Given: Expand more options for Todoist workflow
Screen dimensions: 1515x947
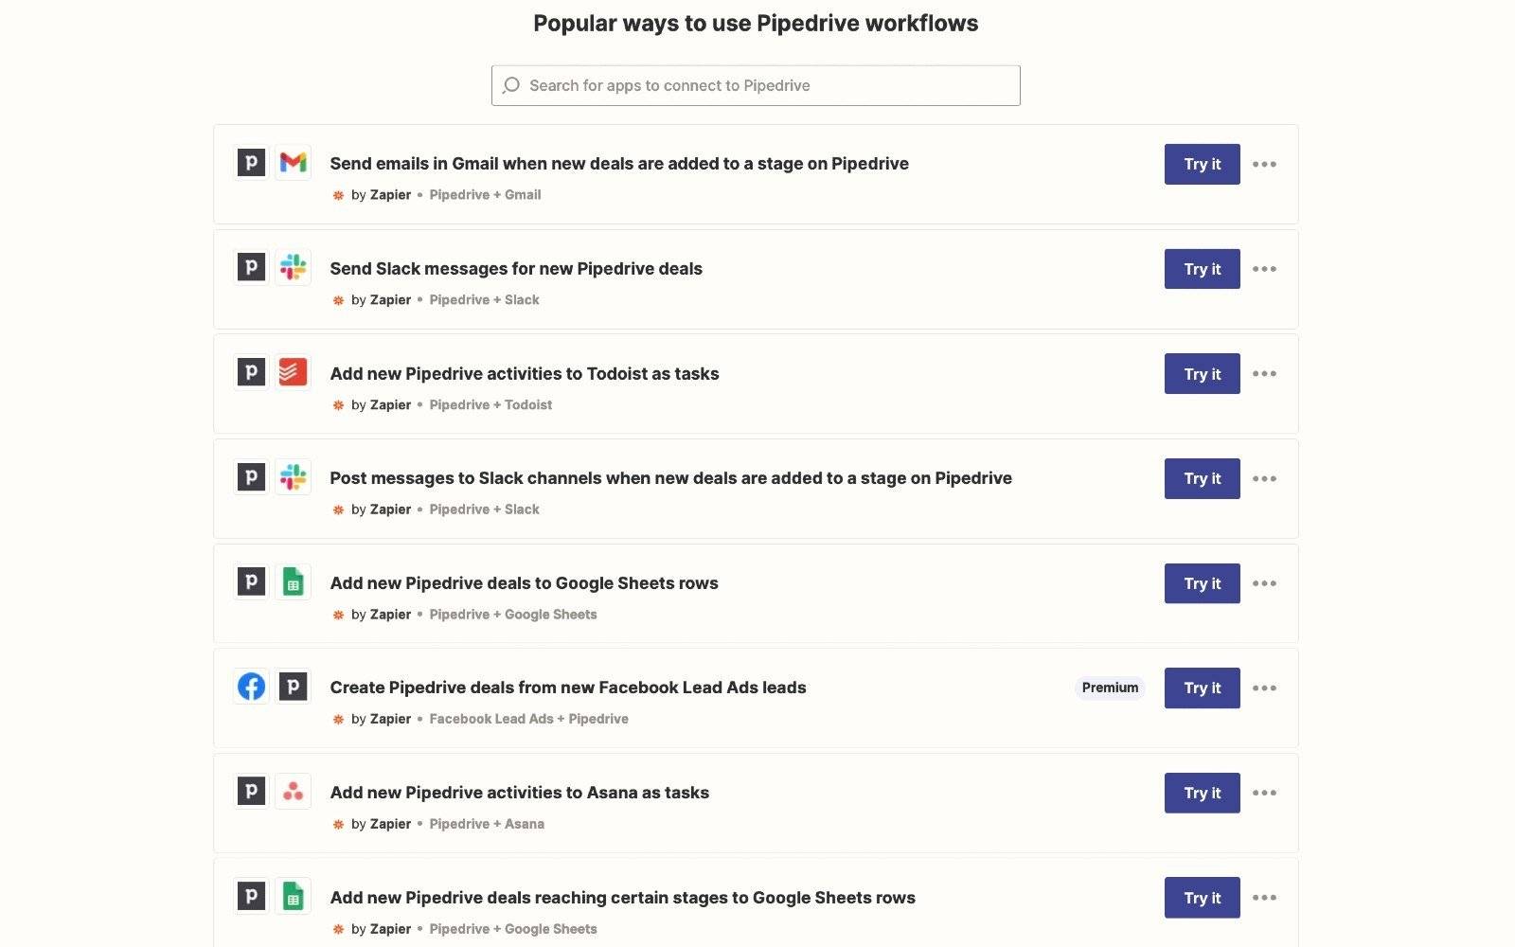Looking at the screenshot, I should click(x=1264, y=374).
